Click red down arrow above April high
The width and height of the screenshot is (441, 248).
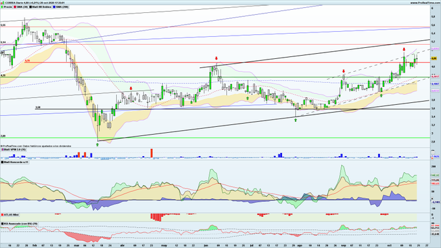pyautogui.click(x=131, y=89)
